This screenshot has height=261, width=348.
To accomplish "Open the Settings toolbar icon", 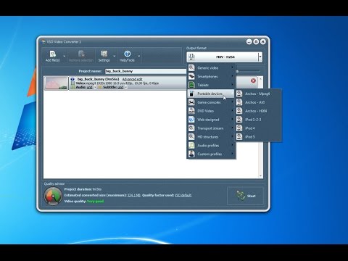I will coord(104,54).
